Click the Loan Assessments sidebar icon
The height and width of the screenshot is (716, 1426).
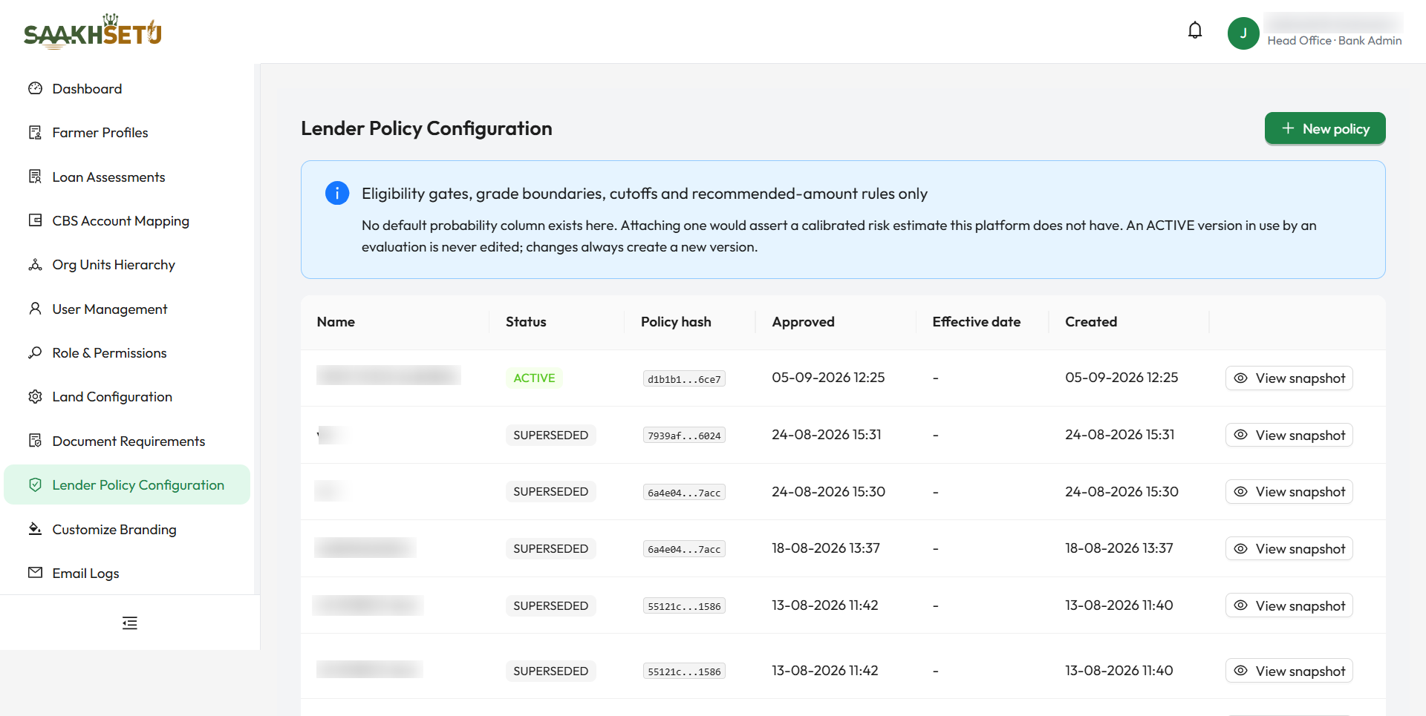35,177
